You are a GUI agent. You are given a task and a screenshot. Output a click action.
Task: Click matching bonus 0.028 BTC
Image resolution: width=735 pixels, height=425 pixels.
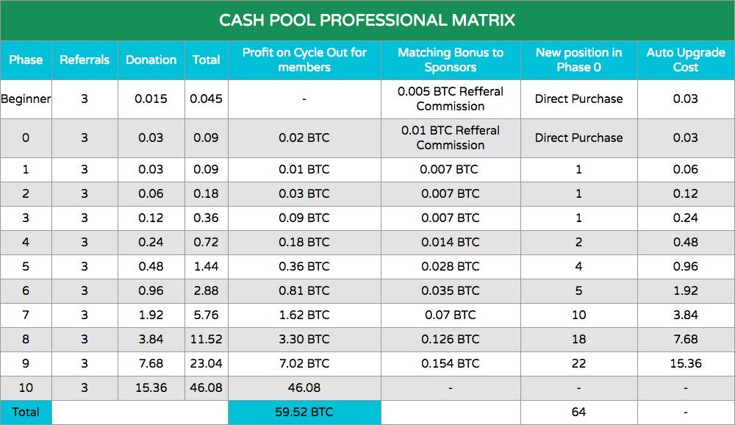tap(451, 266)
